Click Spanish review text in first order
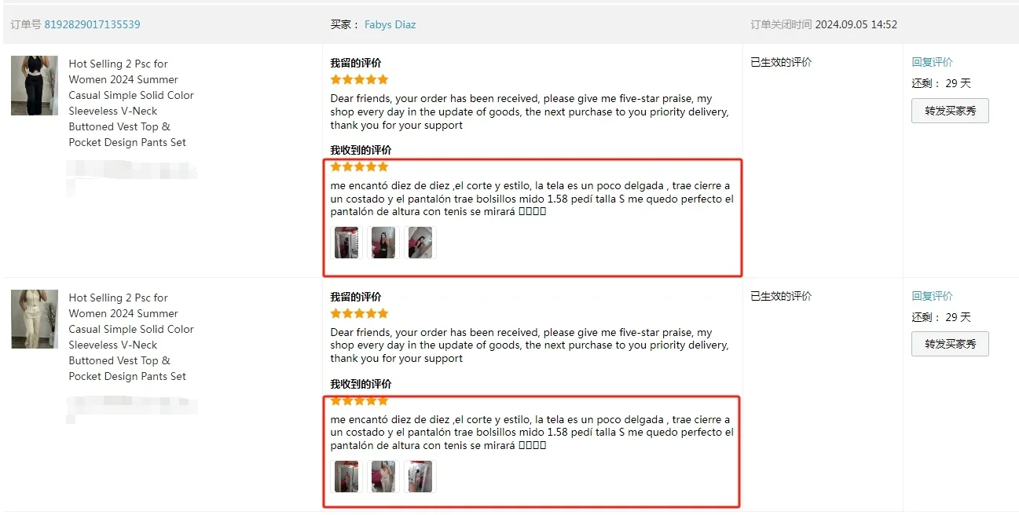This screenshot has width=1019, height=515. coord(532,199)
